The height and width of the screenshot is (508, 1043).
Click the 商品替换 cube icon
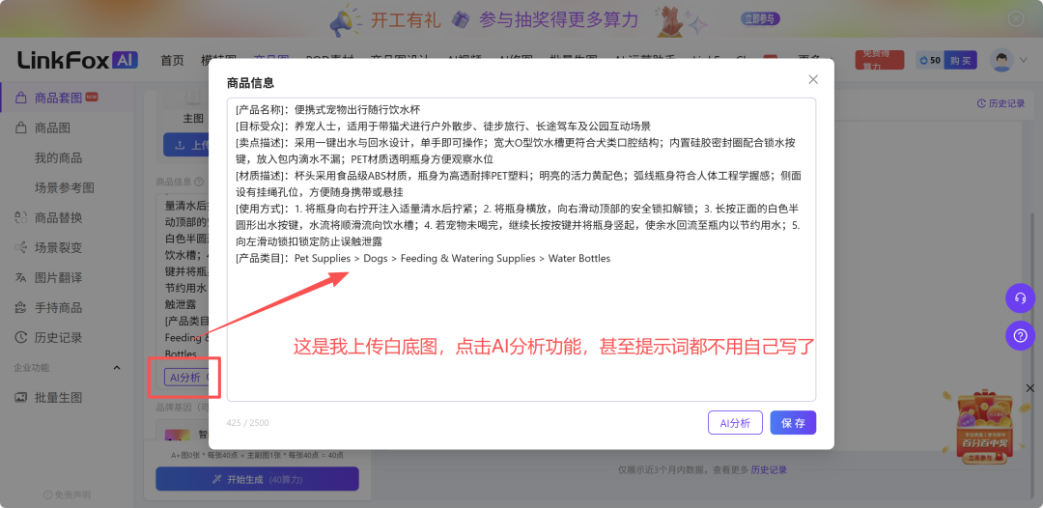(21, 217)
